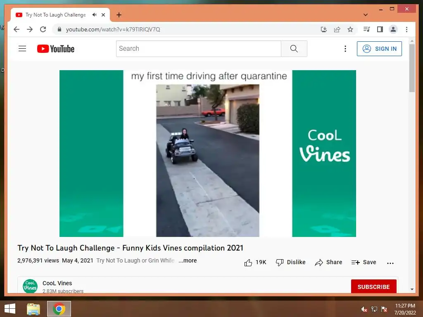
Task: Click the address bar URL
Action: [x=113, y=29]
